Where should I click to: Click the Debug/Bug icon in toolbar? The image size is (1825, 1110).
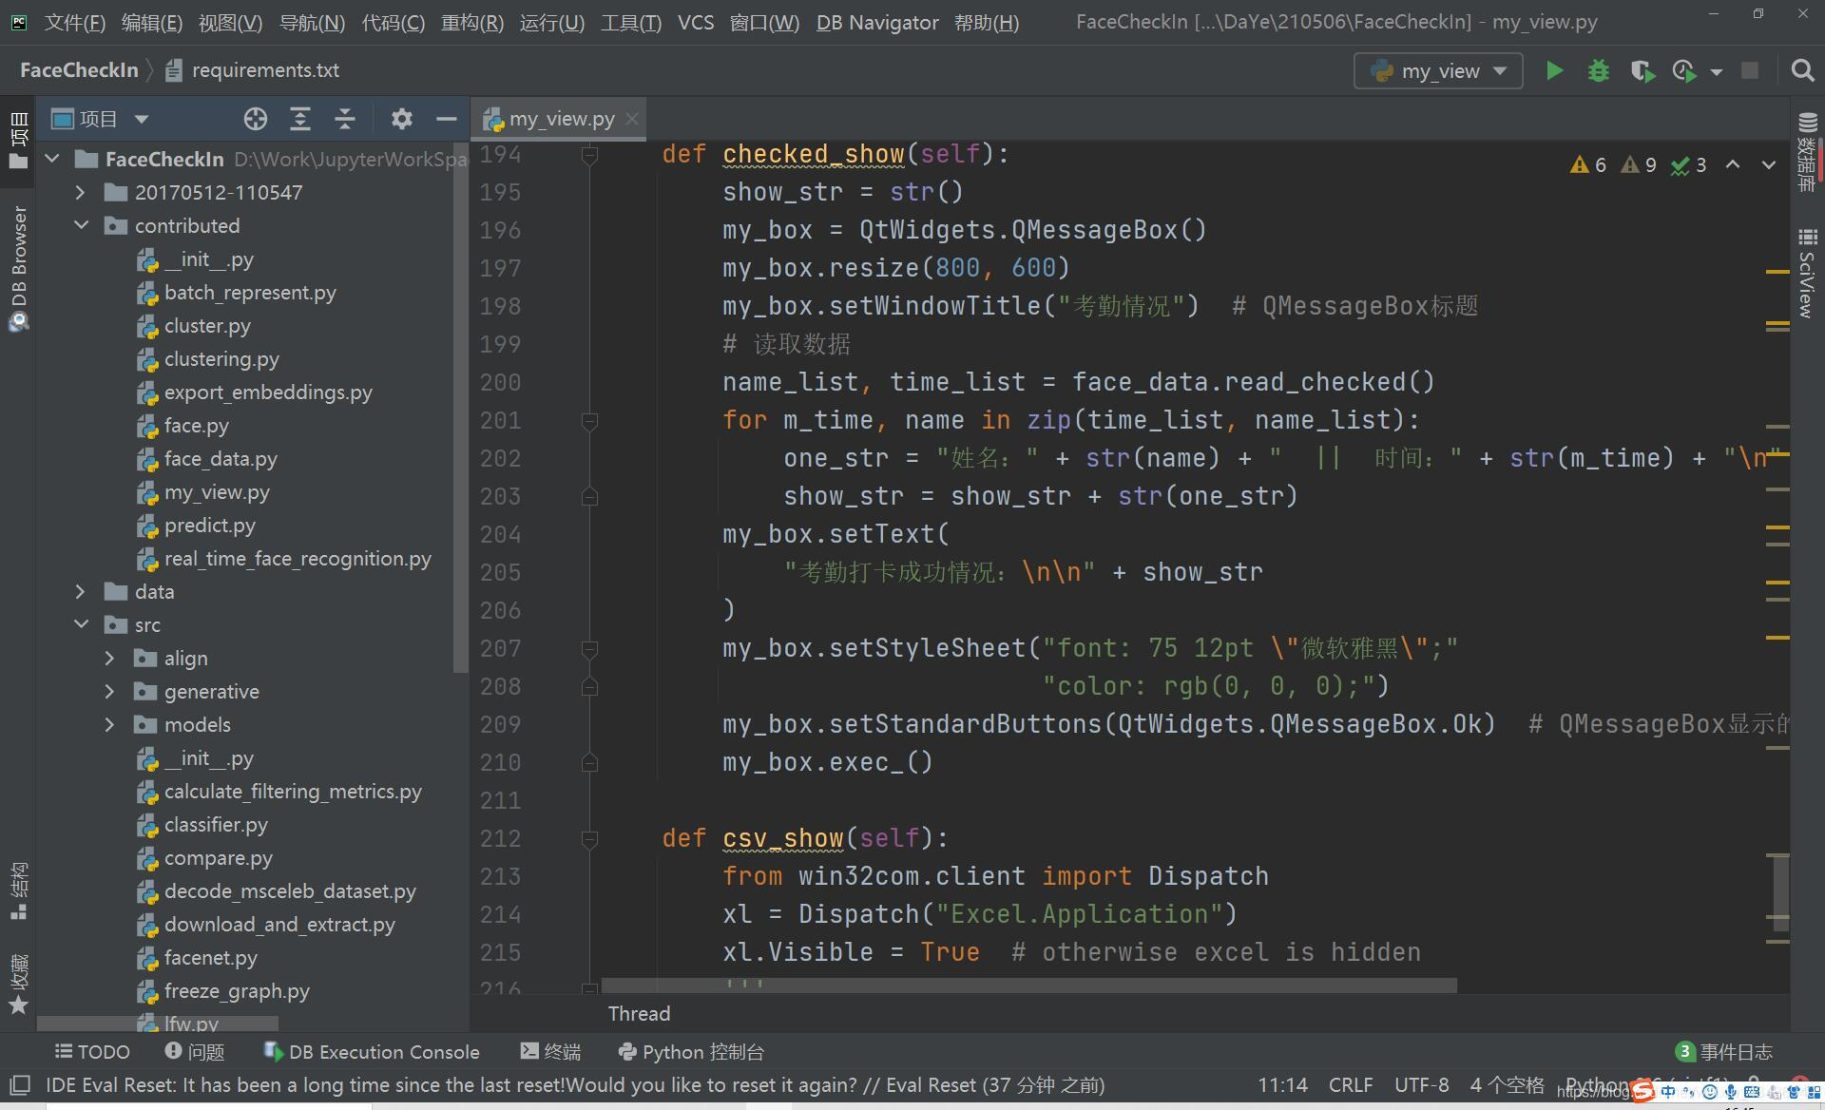(1596, 70)
